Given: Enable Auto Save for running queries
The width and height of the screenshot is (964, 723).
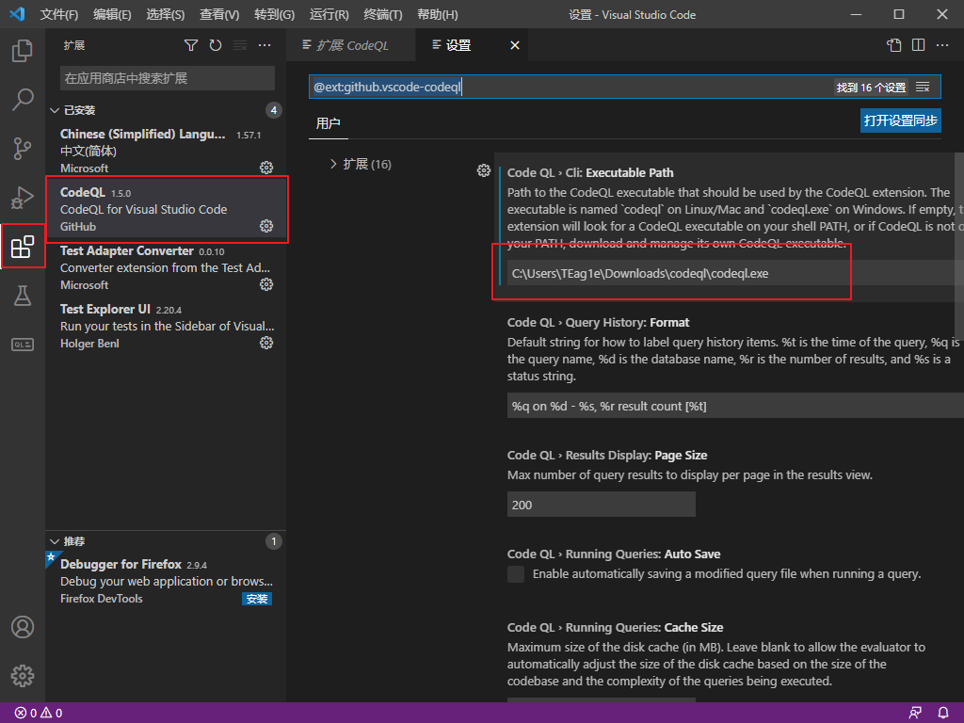Looking at the screenshot, I should (516, 574).
